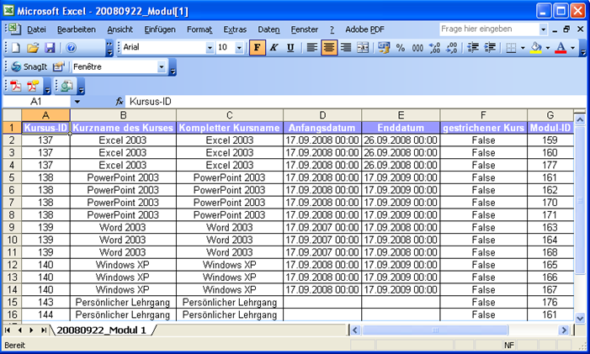Open the Einfügen menu

(x=160, y=29)
